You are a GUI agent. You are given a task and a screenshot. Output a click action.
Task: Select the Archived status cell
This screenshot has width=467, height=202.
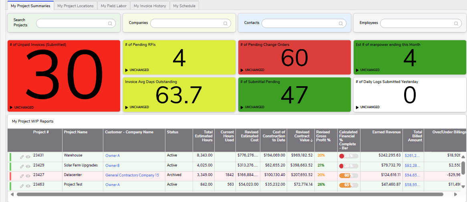[x=174, y=175]
